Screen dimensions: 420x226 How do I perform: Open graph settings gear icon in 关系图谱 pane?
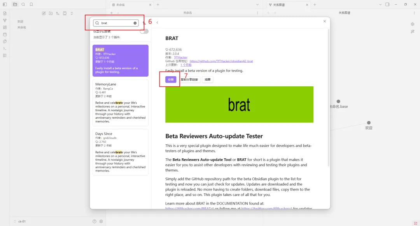pyautogui.click(x=413, y=24)
